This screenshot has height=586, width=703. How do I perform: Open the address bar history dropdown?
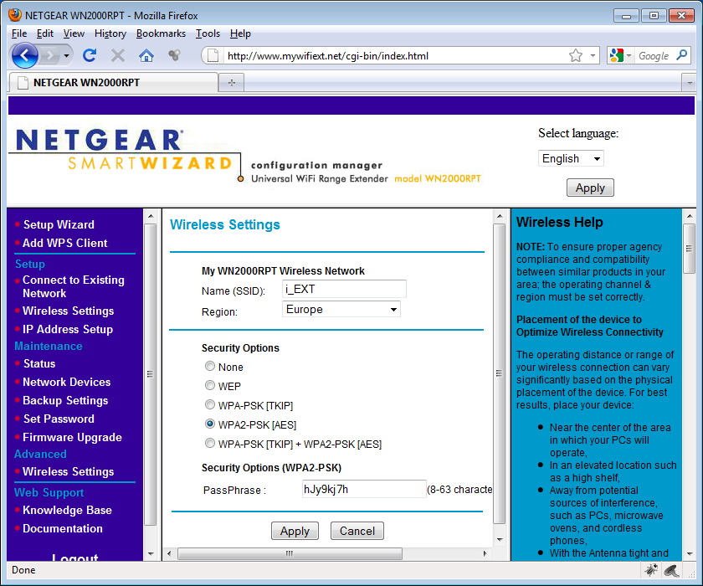point(593,55)
